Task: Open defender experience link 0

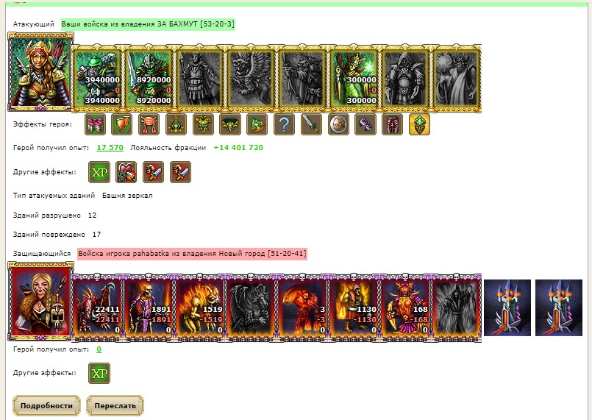Action: [x=99, y=349]
